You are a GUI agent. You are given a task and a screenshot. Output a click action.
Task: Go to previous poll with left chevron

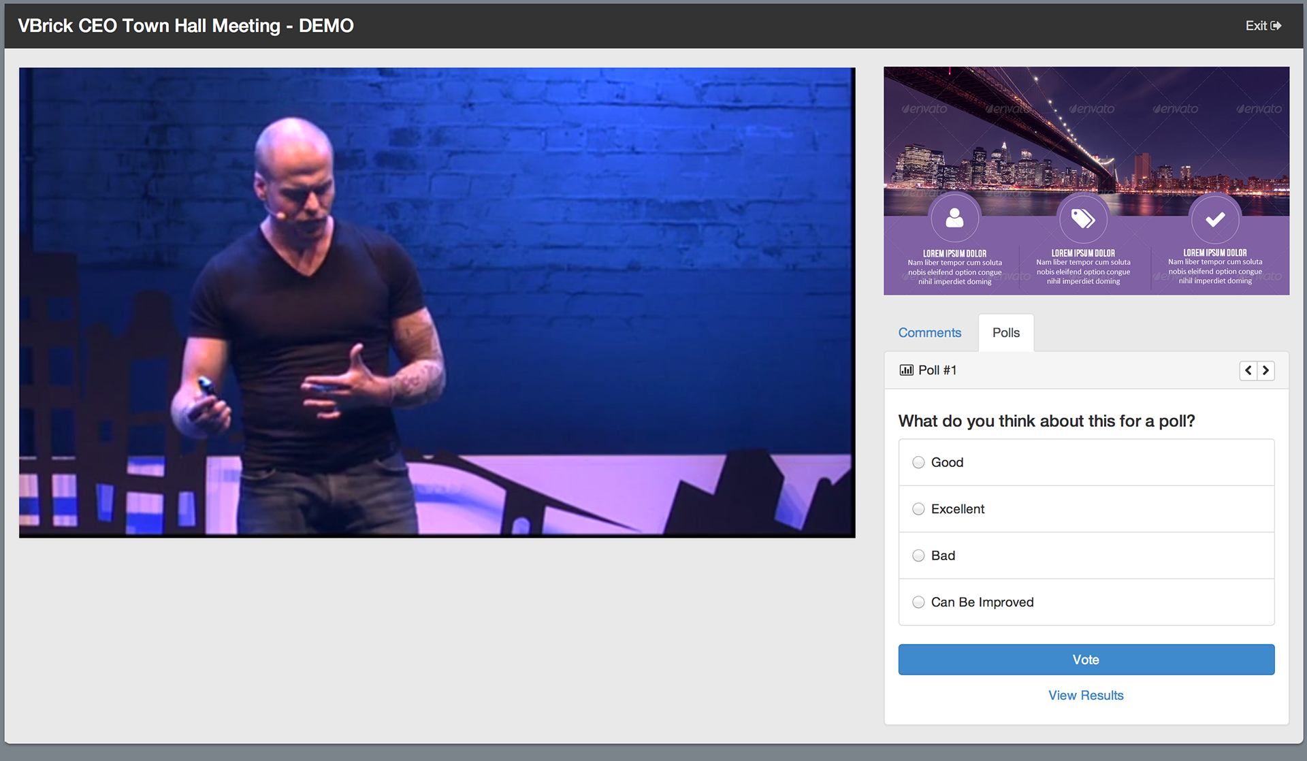[1248, 370]
